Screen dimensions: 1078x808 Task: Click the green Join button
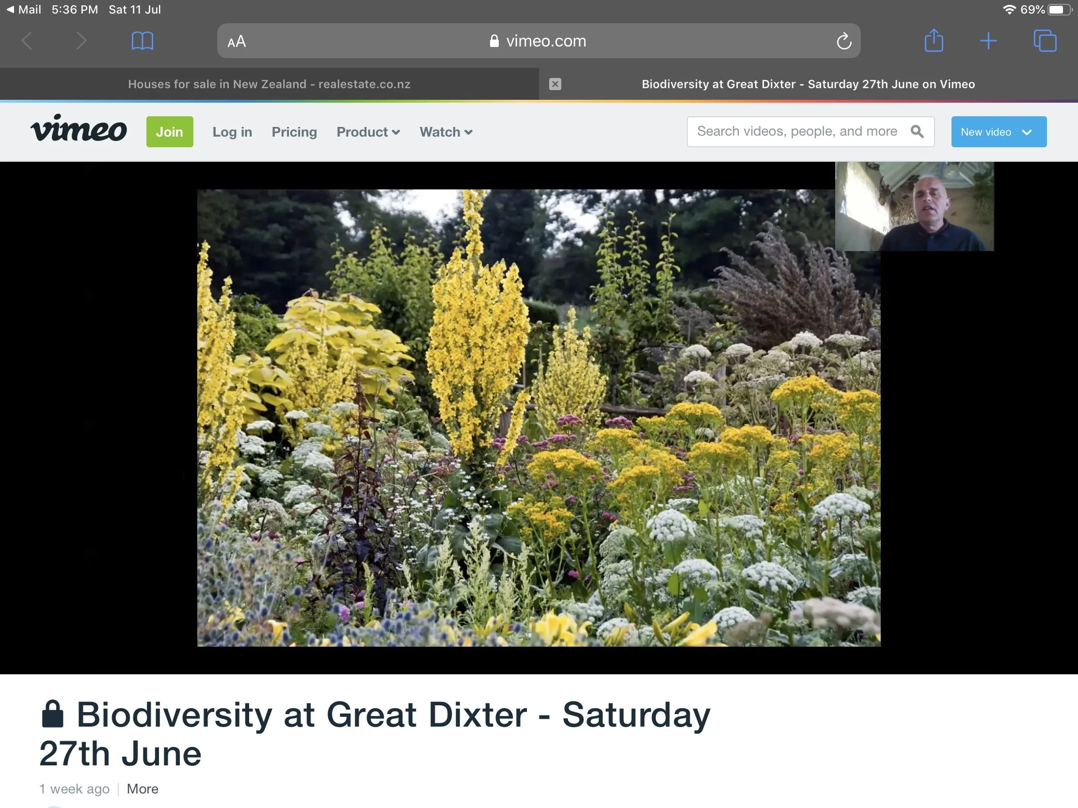tap(169, 132)
